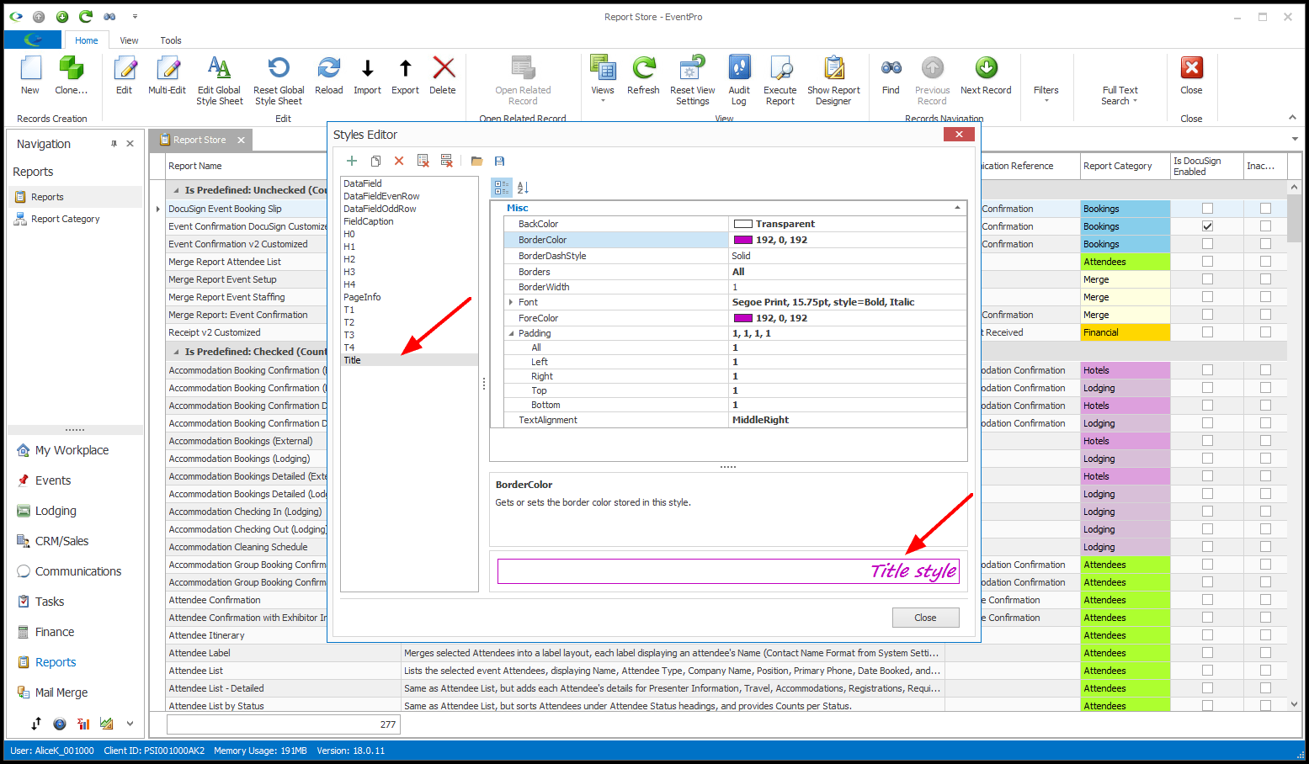
Task: Open the Full Text Search dropdown
Action: [x=1120, y=95]
